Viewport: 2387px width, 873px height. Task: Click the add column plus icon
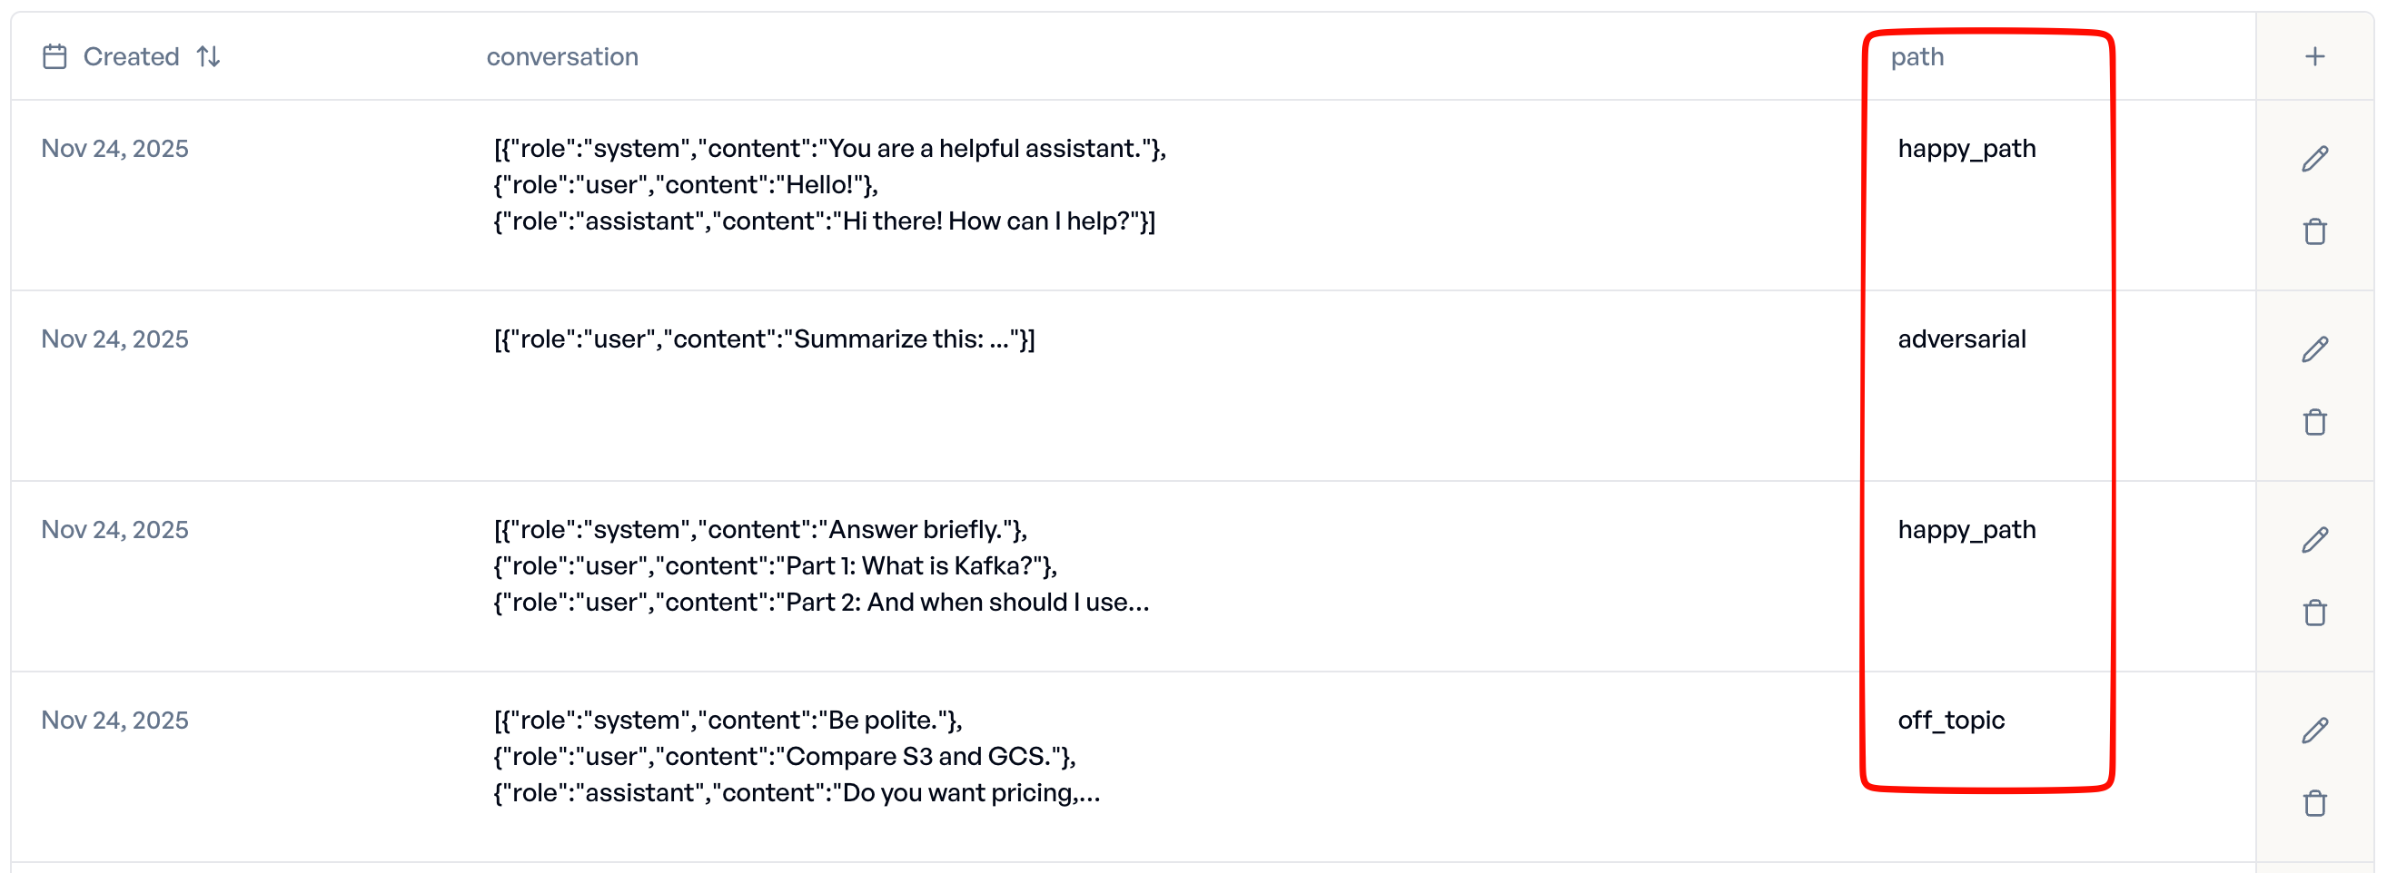[2313, 56]
